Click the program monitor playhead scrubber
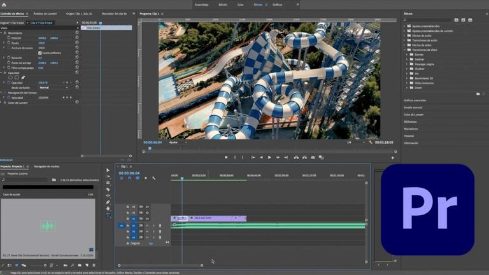The image size is (489, 275). click(150, 149)
